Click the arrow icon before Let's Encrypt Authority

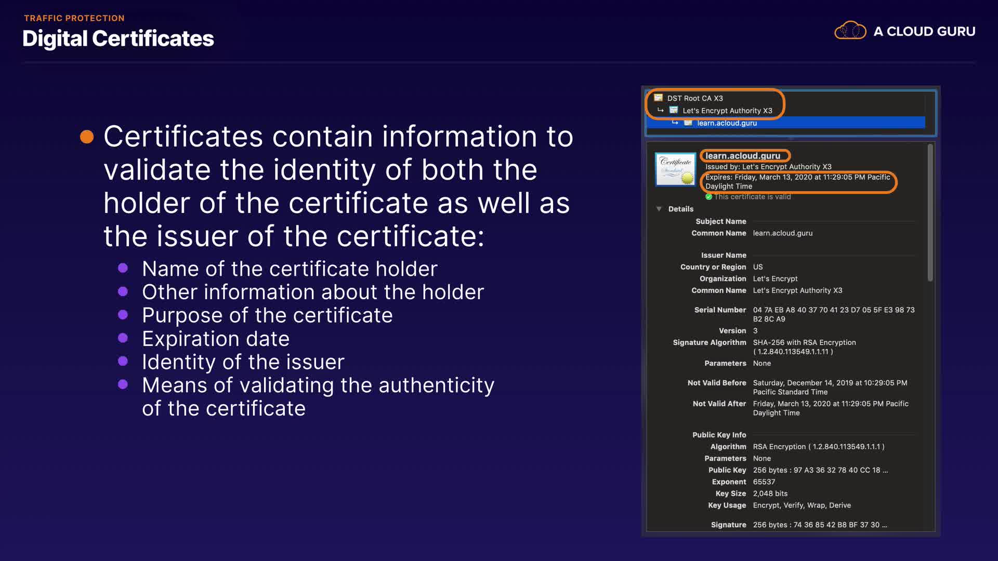[x=661, y=110]
